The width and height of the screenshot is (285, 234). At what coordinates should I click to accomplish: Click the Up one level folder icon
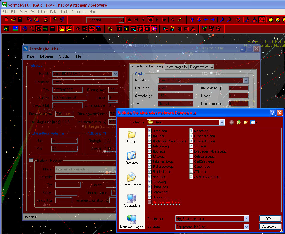pos(238,122)
